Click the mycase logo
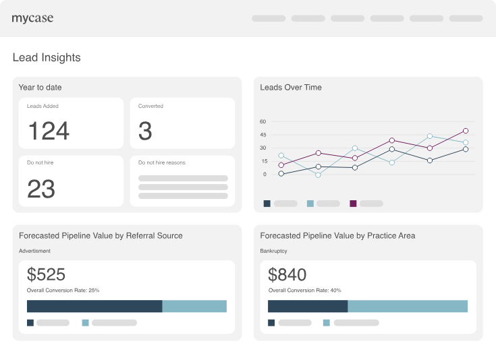Viewport: 496px width, 354px height. (32, 18)
